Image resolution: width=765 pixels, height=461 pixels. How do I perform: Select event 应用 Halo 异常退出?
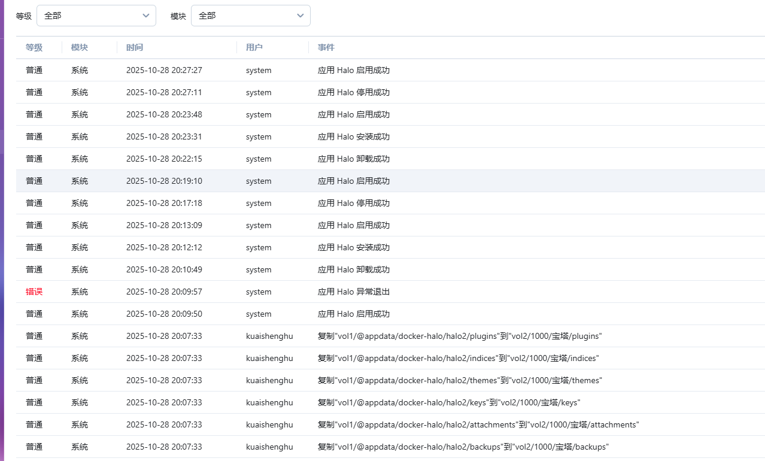coord(354,292)
